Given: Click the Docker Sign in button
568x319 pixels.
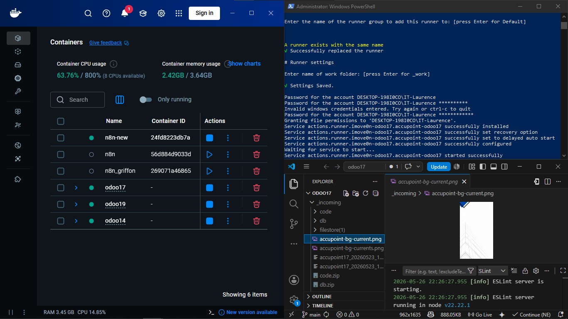Looking at the screenshot, I should [204, 13].
